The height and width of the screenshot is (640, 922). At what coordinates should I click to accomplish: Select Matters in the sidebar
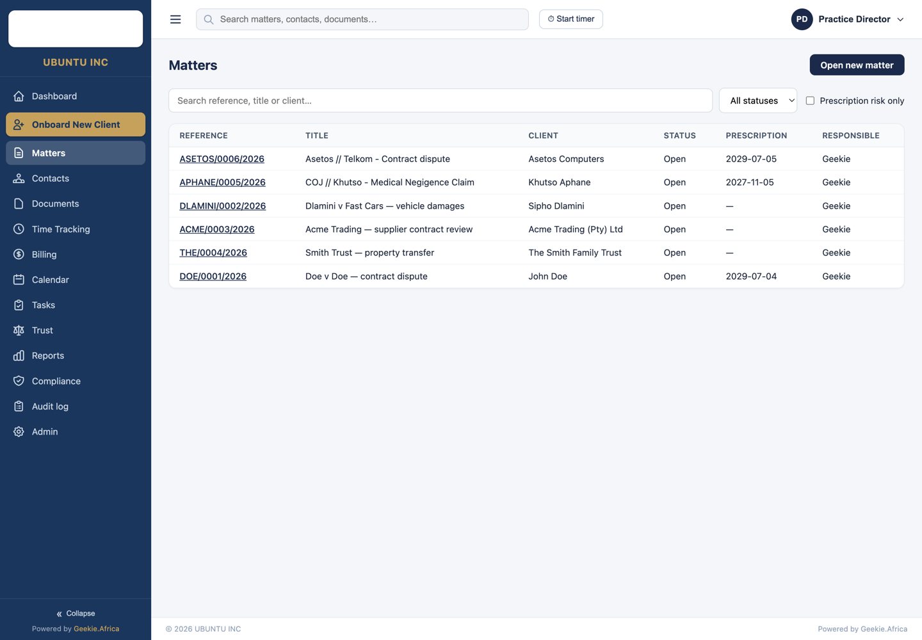pos(76,153)
